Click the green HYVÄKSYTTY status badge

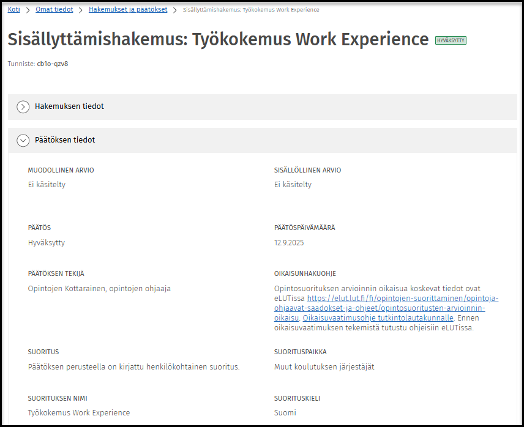pyautogui.click(x=451, y=40)
